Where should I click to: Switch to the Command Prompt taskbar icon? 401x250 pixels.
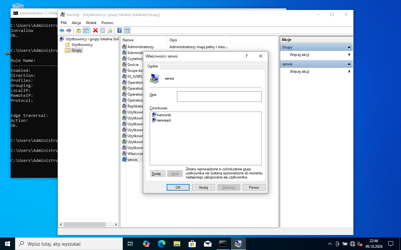coord(223,244)
